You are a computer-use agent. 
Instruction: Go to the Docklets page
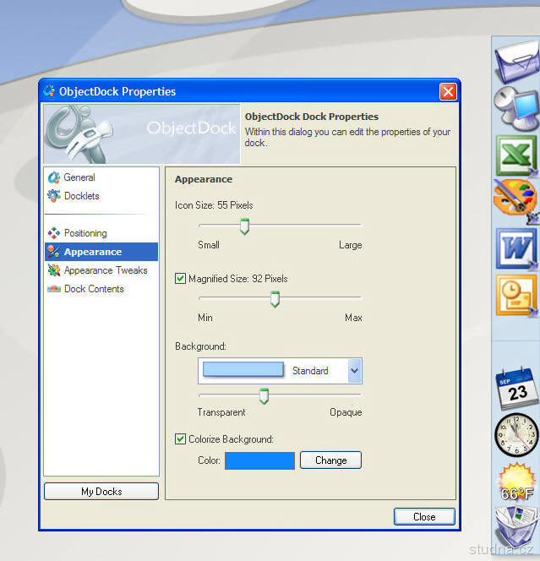coord(82,196)
